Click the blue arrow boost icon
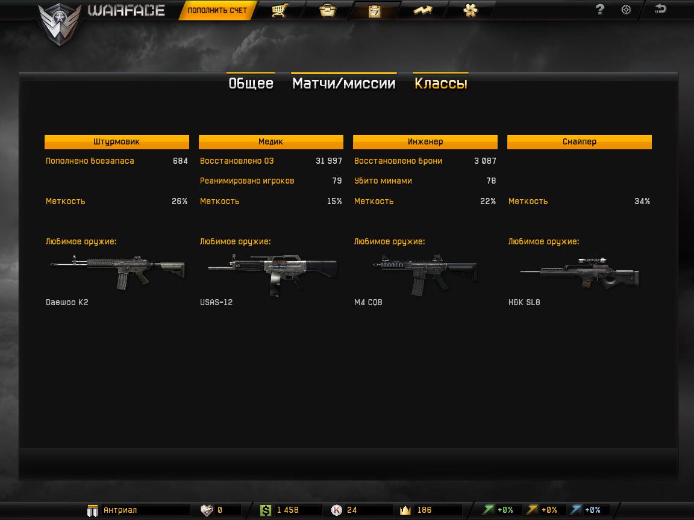This screenshot has width=694, height=520. point(575,510)
